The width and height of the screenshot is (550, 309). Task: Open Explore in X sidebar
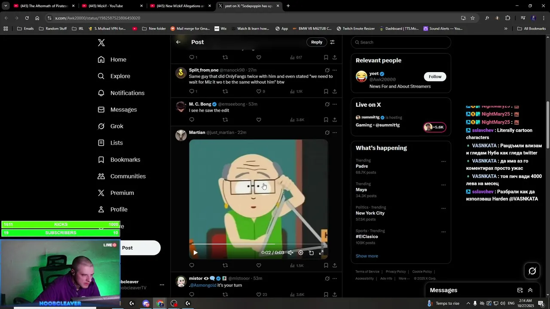tap(114, 76)
